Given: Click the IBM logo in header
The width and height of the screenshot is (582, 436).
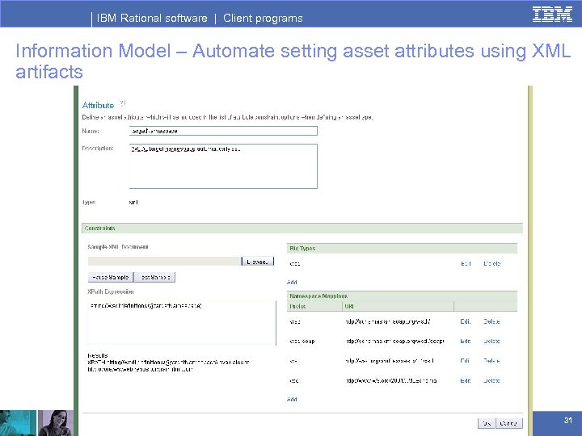Looking at the screenshot, I should coord(553,14).
